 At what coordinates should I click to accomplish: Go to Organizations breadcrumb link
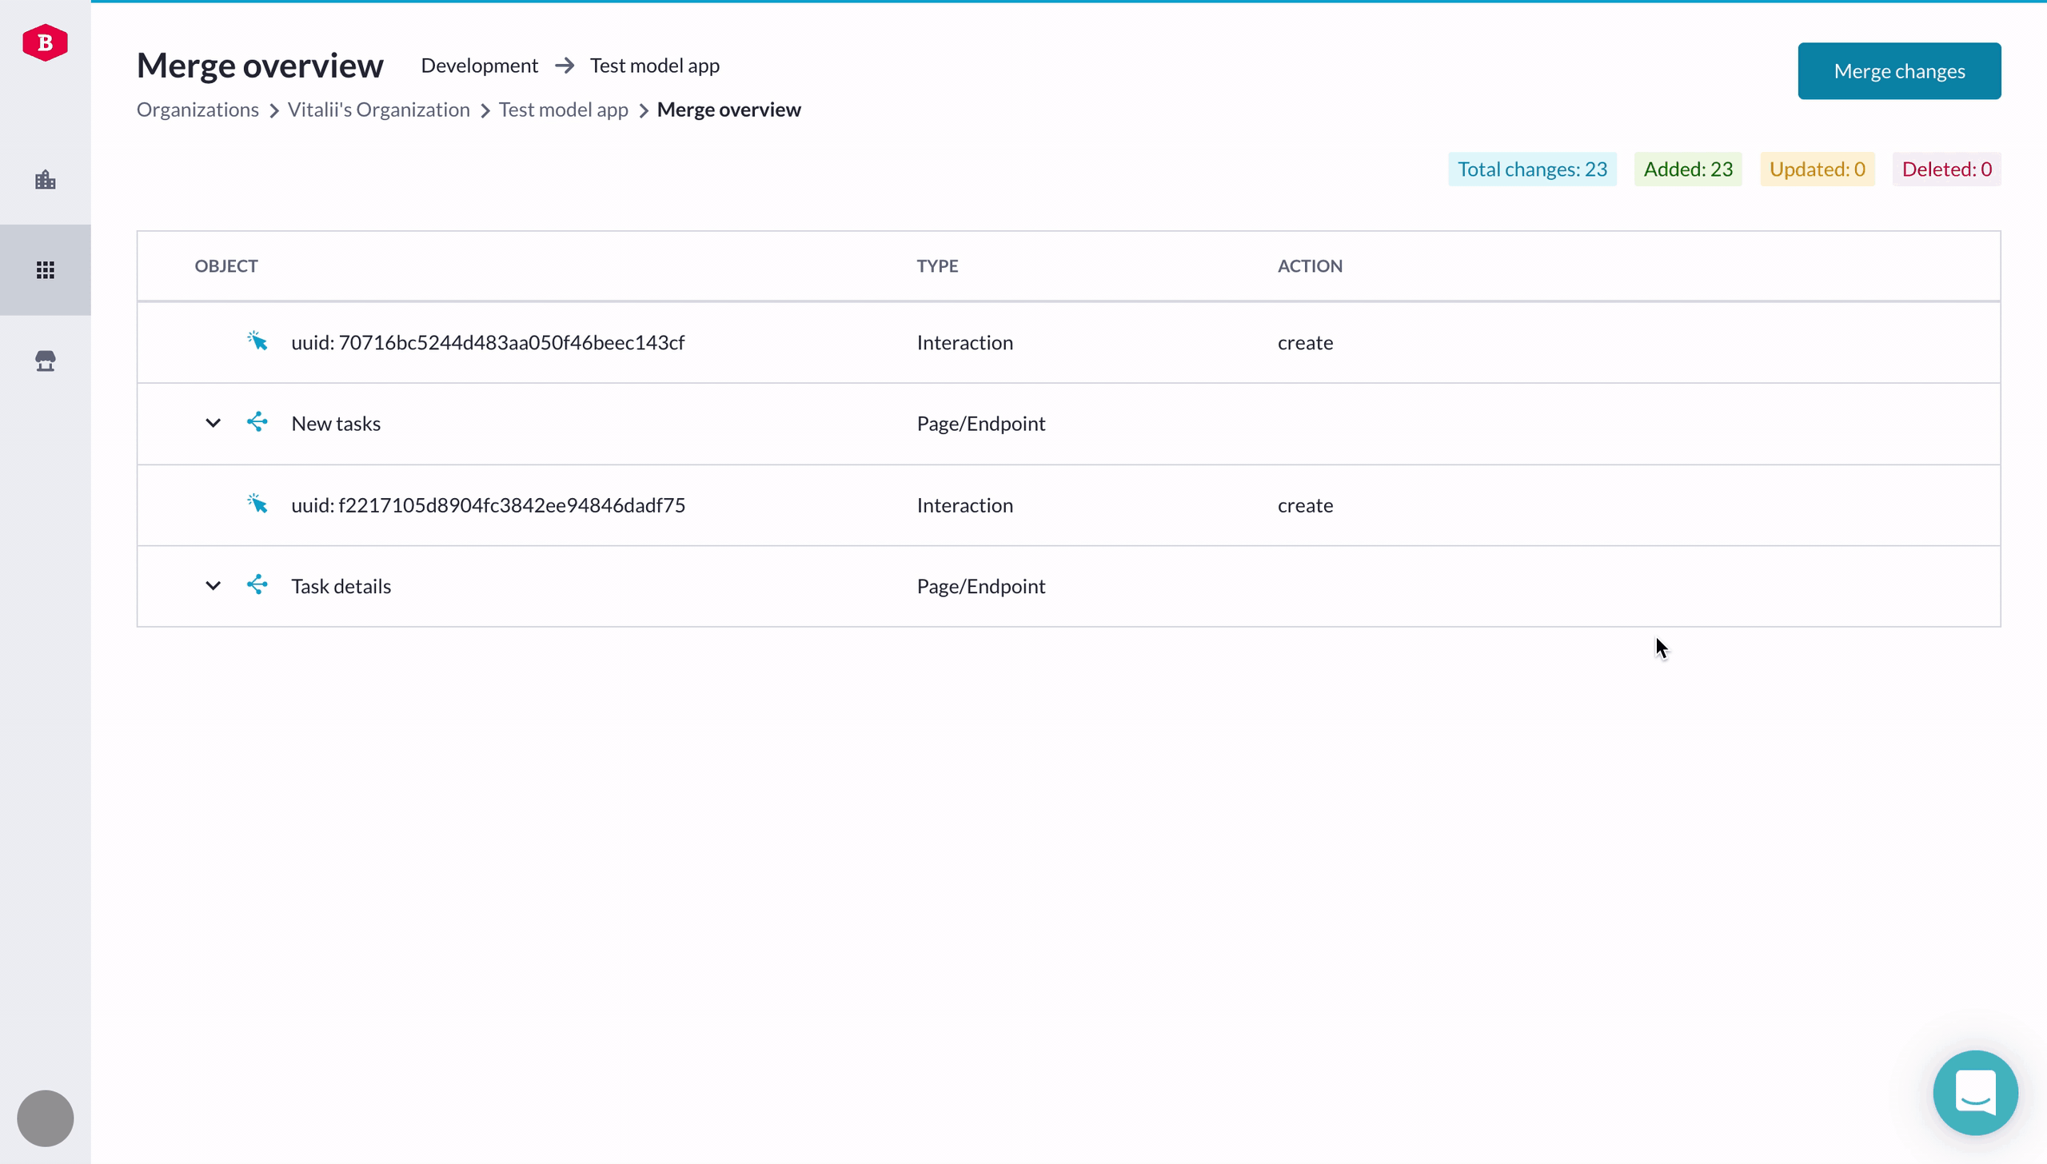click(198, 110)
